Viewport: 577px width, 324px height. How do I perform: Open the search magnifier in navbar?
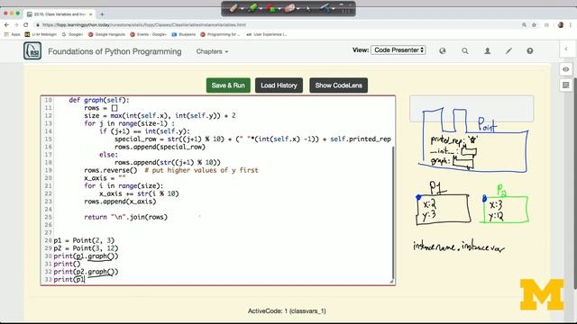465,51
